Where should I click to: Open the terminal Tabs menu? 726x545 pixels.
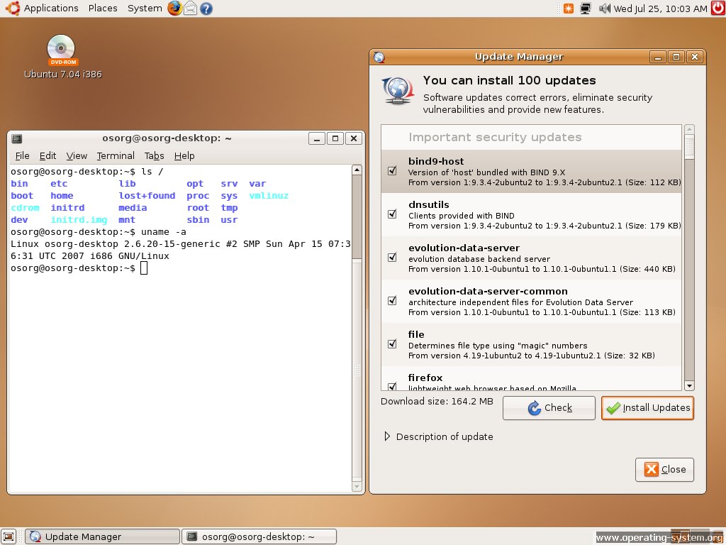coord(154,155)
